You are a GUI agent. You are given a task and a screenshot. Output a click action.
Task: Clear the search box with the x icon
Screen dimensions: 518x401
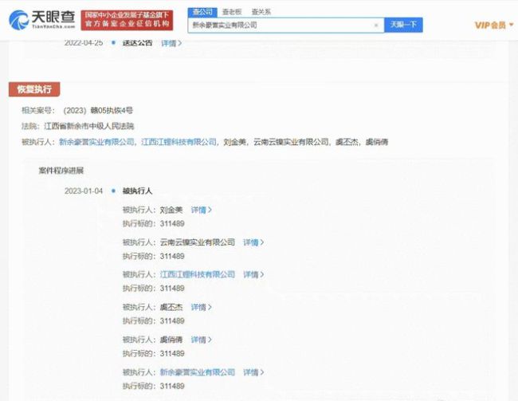coord(376,26)
